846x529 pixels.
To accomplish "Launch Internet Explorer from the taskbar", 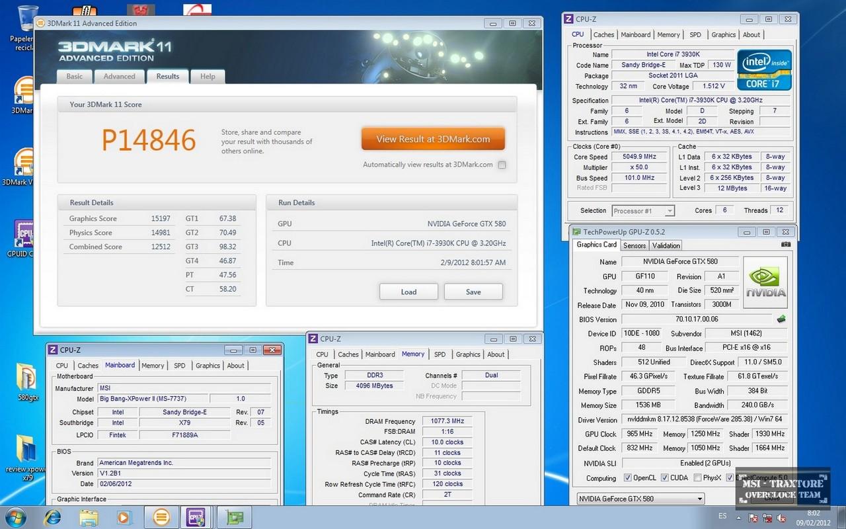I will 53,517.
